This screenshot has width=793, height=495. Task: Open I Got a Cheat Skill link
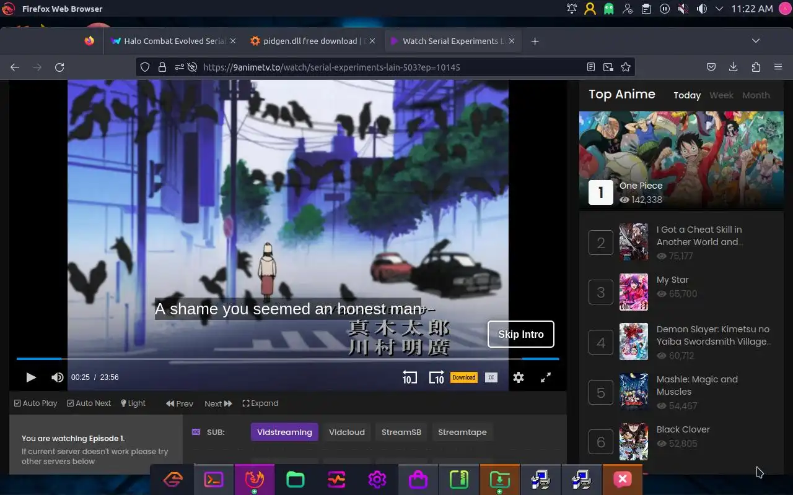pyautogui.click(x=699, y=236)
